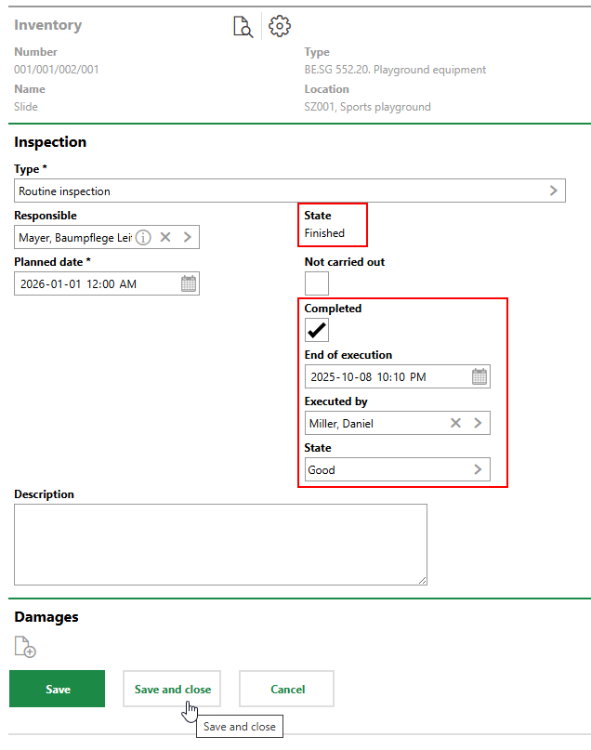Open calendar for End of execution

point(479,376)
